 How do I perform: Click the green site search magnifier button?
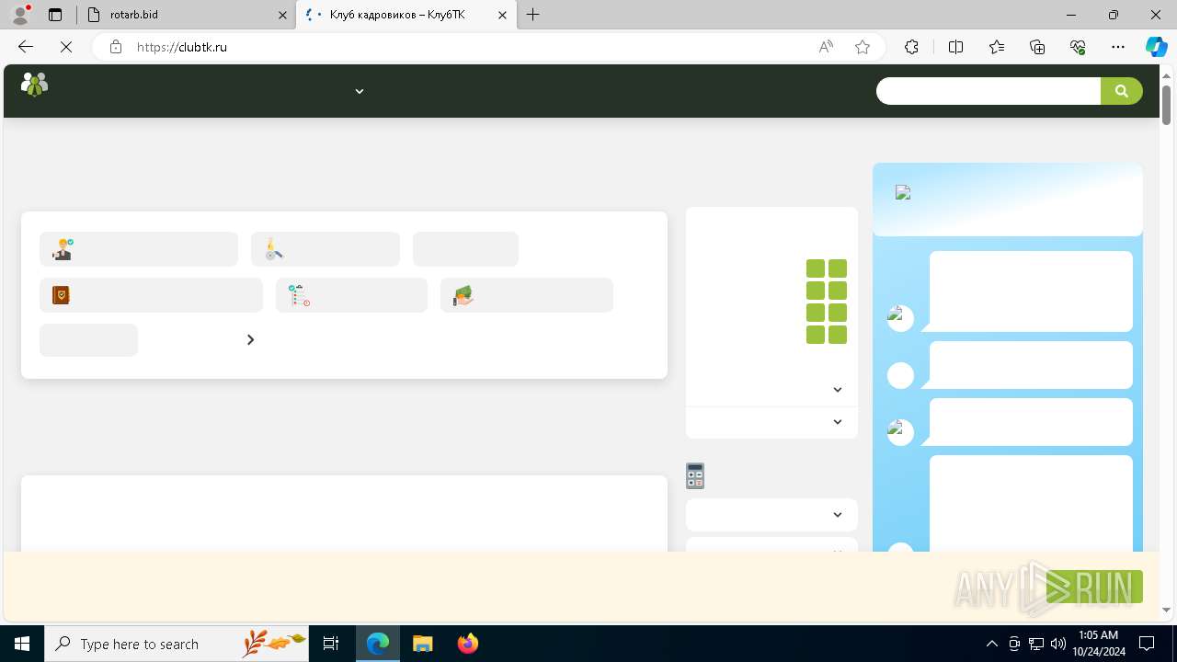pos(1121,91)
